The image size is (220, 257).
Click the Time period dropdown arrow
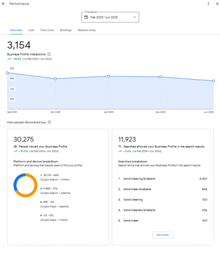[x=134, y=17]
